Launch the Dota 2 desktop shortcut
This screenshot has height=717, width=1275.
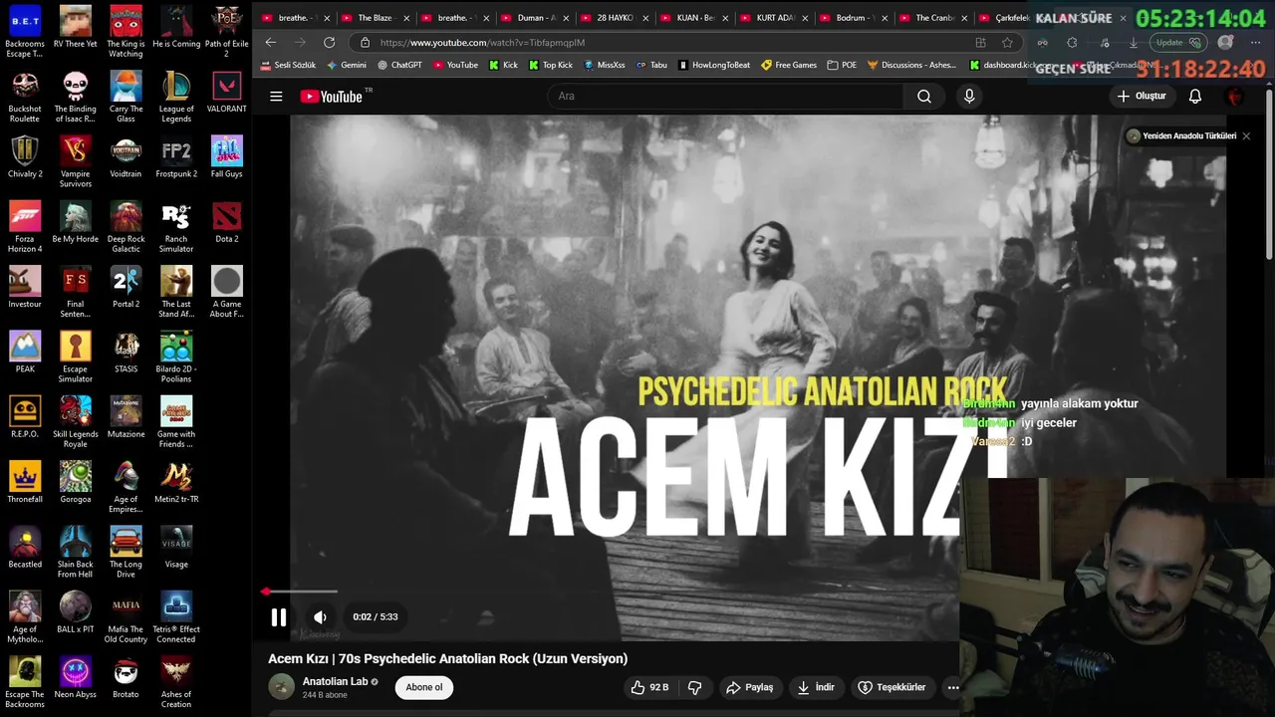[227, 222]
